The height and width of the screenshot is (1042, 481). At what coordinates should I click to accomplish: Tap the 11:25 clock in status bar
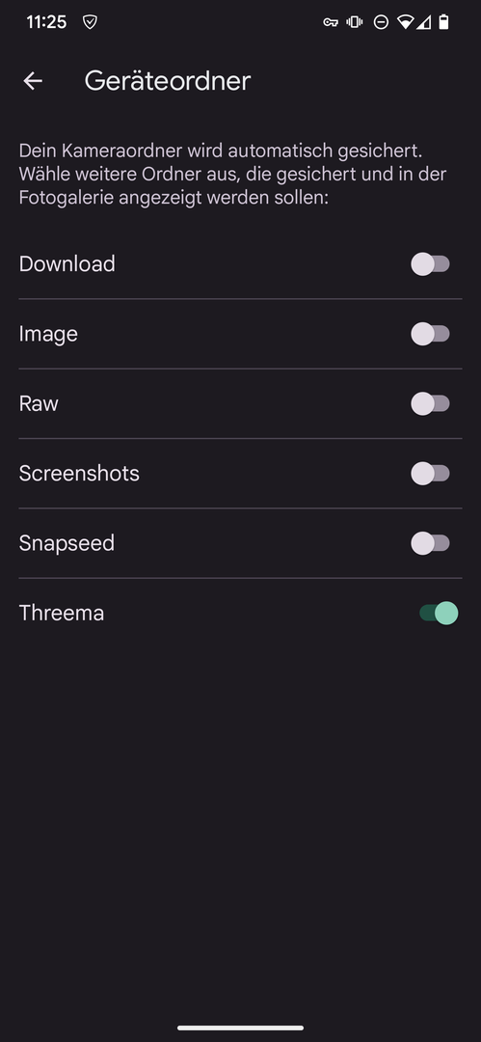tap(46, 22)
